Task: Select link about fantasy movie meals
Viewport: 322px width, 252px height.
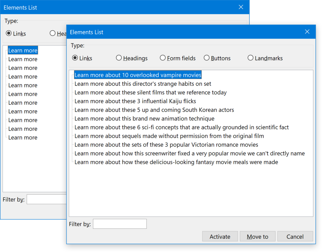Action: click(x=176, y=162)
